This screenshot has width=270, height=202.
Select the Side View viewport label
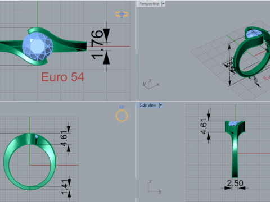point(147,105)
